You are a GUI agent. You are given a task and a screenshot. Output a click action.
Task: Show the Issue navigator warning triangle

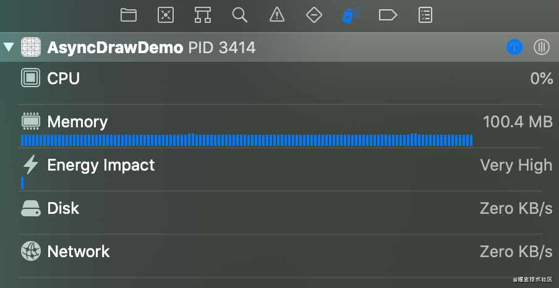277,15
